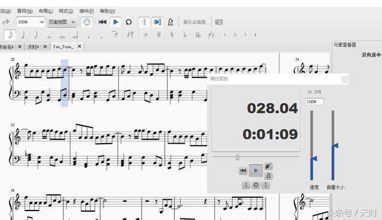The image size is (382, 220).
Task: Rewind to start in main toolbar
Action: (103, 22)
